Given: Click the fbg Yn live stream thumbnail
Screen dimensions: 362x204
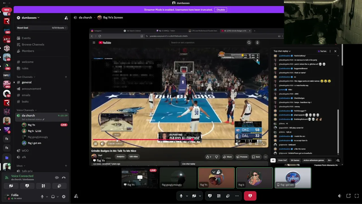Looking at the screenshot, I should click(x=140, y=178).
